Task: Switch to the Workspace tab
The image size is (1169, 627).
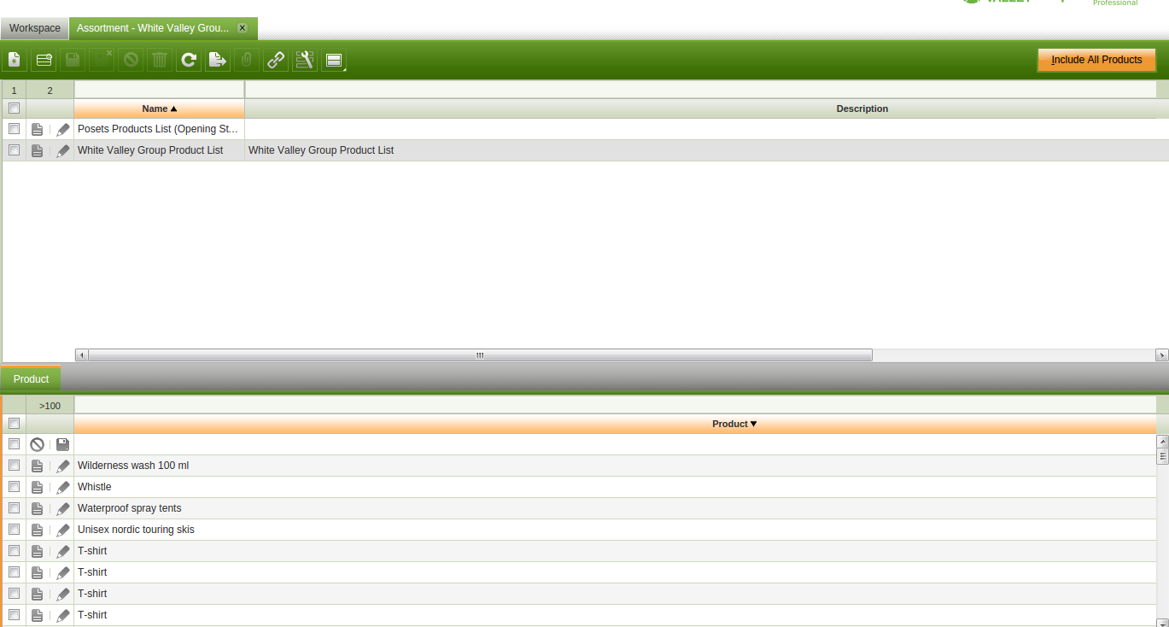Action: pos(35,28)
